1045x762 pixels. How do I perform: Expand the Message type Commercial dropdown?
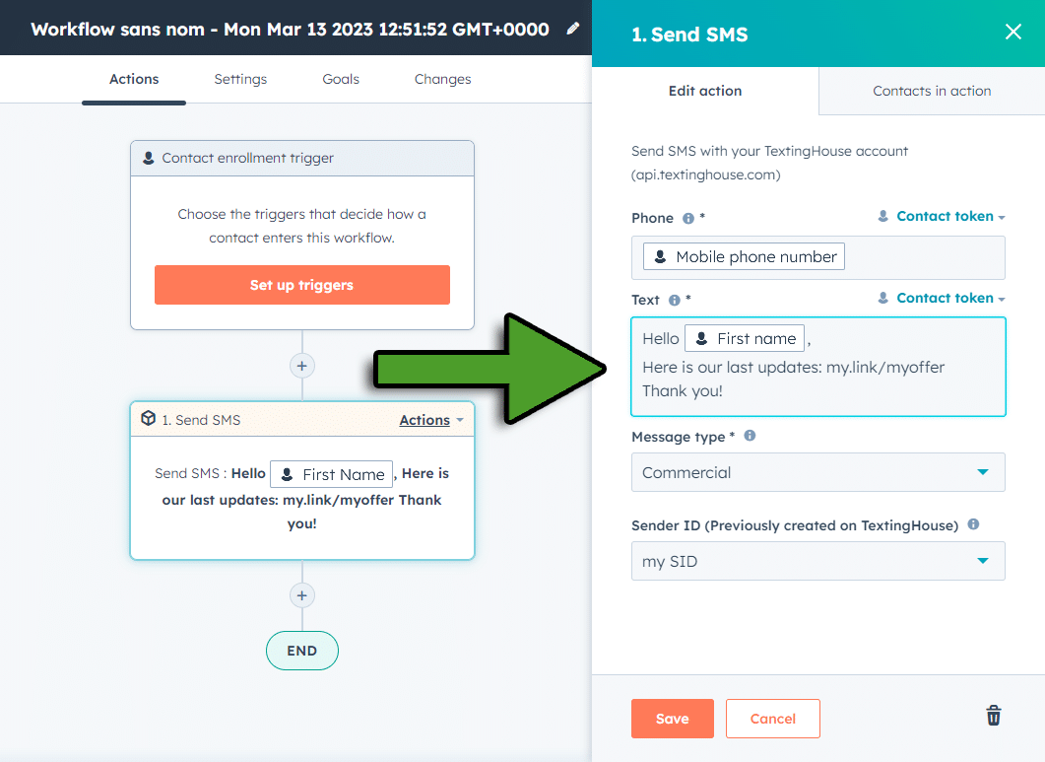(x=817, y=472)
